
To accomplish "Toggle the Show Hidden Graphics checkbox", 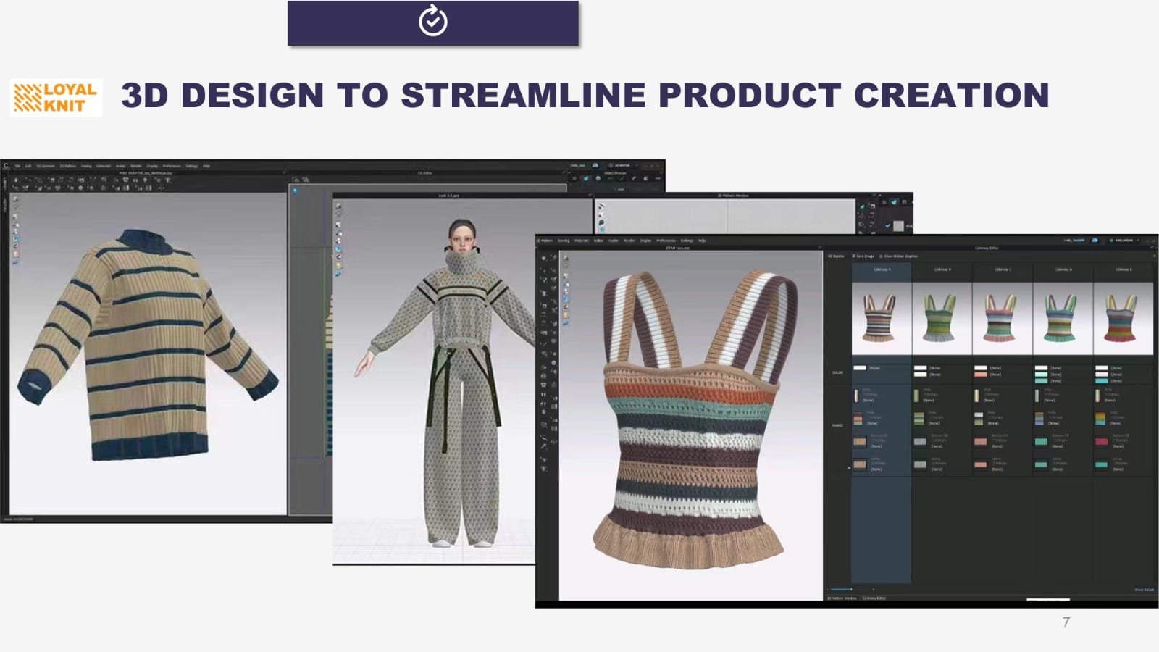I will click(882, 256).
